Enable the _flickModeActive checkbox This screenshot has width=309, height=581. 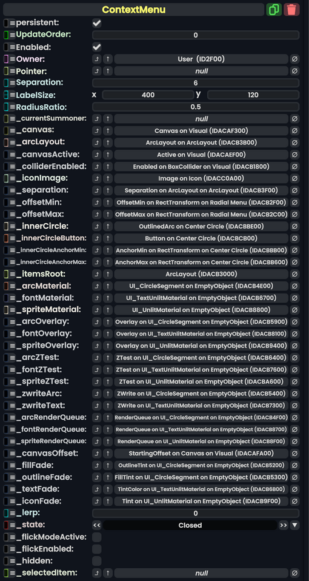(96, 537)
